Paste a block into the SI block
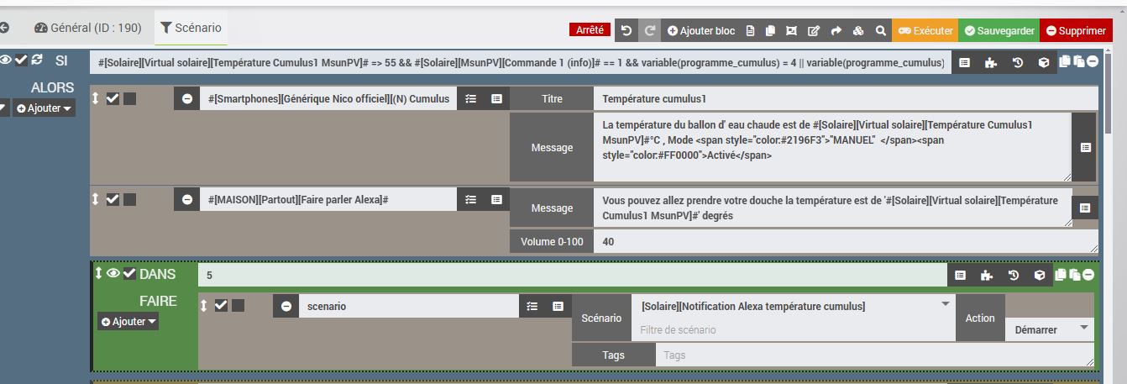Screen dimensions: 1127x384 (1077, 61)
